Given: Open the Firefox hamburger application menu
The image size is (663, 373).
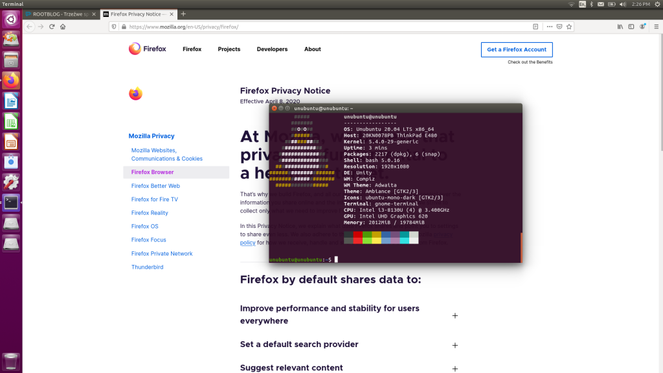Looking at the screenshot, I should pos(656,27).
